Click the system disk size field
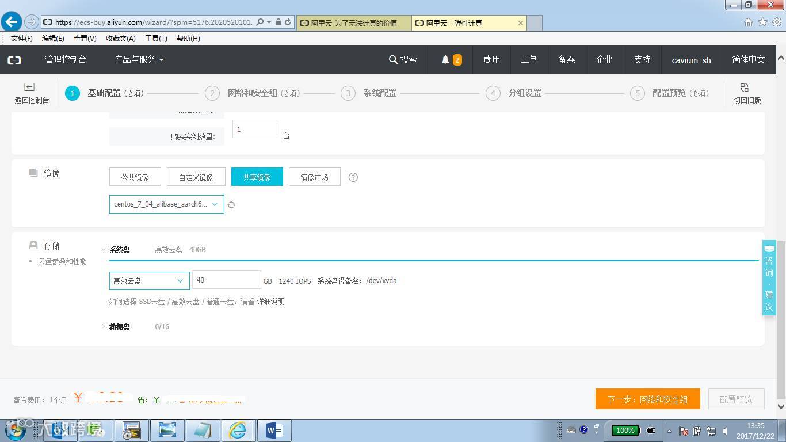The image size is (786, 442). pyautogui.click(x=227, y=280)
